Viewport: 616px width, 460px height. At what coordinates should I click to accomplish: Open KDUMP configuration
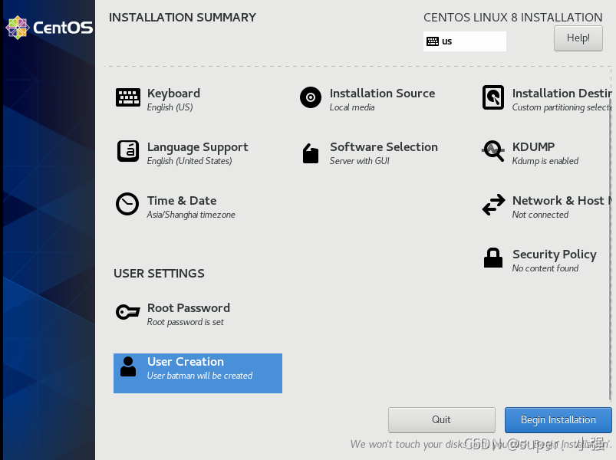point(533,146)
